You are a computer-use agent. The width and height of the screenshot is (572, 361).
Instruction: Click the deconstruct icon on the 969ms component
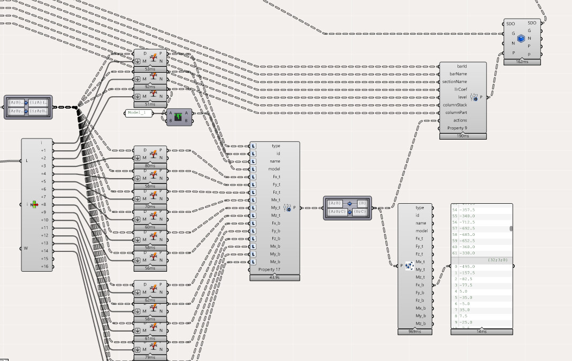409,266
